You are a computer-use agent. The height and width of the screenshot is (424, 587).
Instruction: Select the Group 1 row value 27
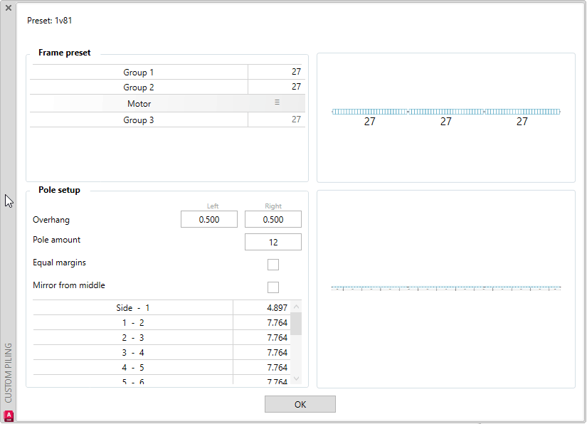point(296,72)
